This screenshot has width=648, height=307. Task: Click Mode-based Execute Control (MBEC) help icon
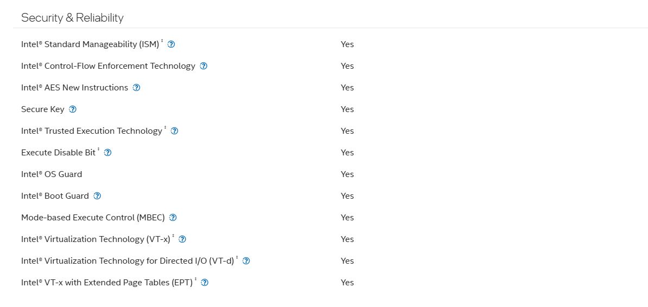[x=173, y=217]
